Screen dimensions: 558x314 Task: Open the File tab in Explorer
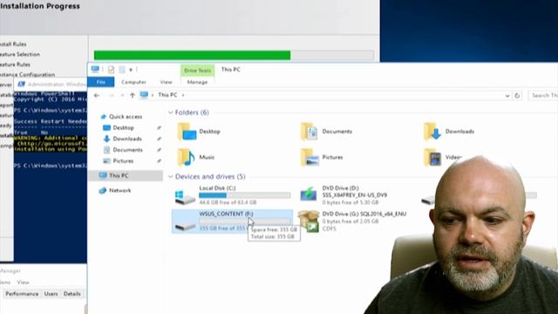coord(101,82)
